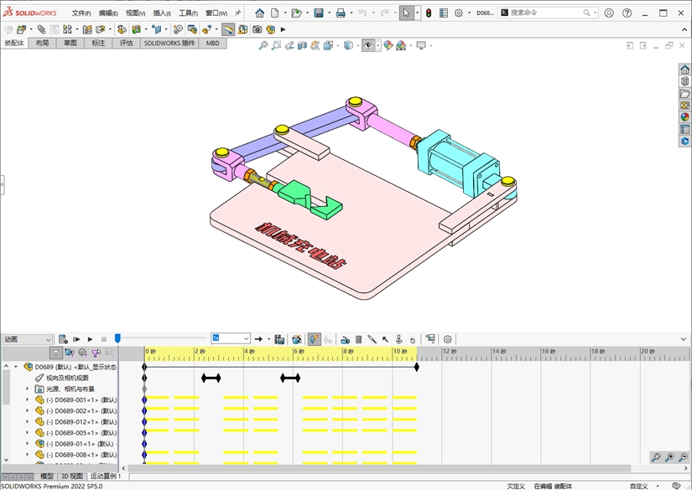Switch to the 草图 tab
Screen dimensions: 692x490
tap(70, 44)
